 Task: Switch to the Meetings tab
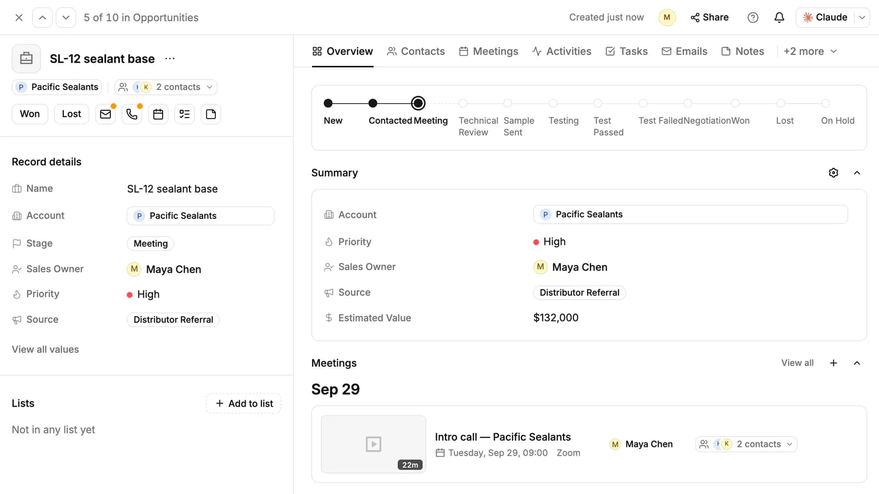(488, 51)
